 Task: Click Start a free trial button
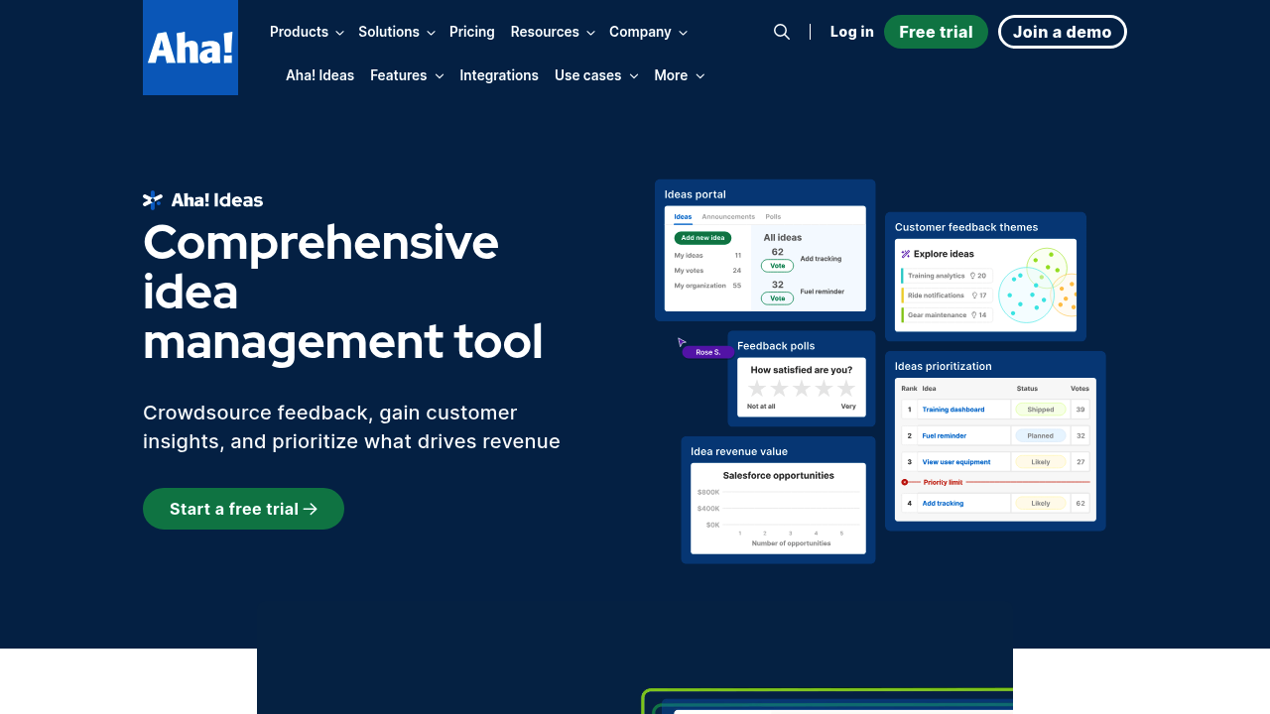point(243,509)
